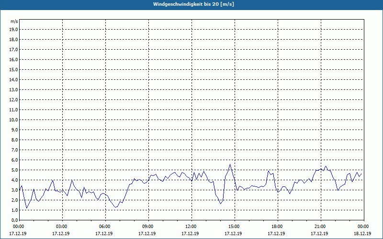Click the 14,0 y-axis label
The width and height of the screenshot is (383, 239).
coord(14,80)
